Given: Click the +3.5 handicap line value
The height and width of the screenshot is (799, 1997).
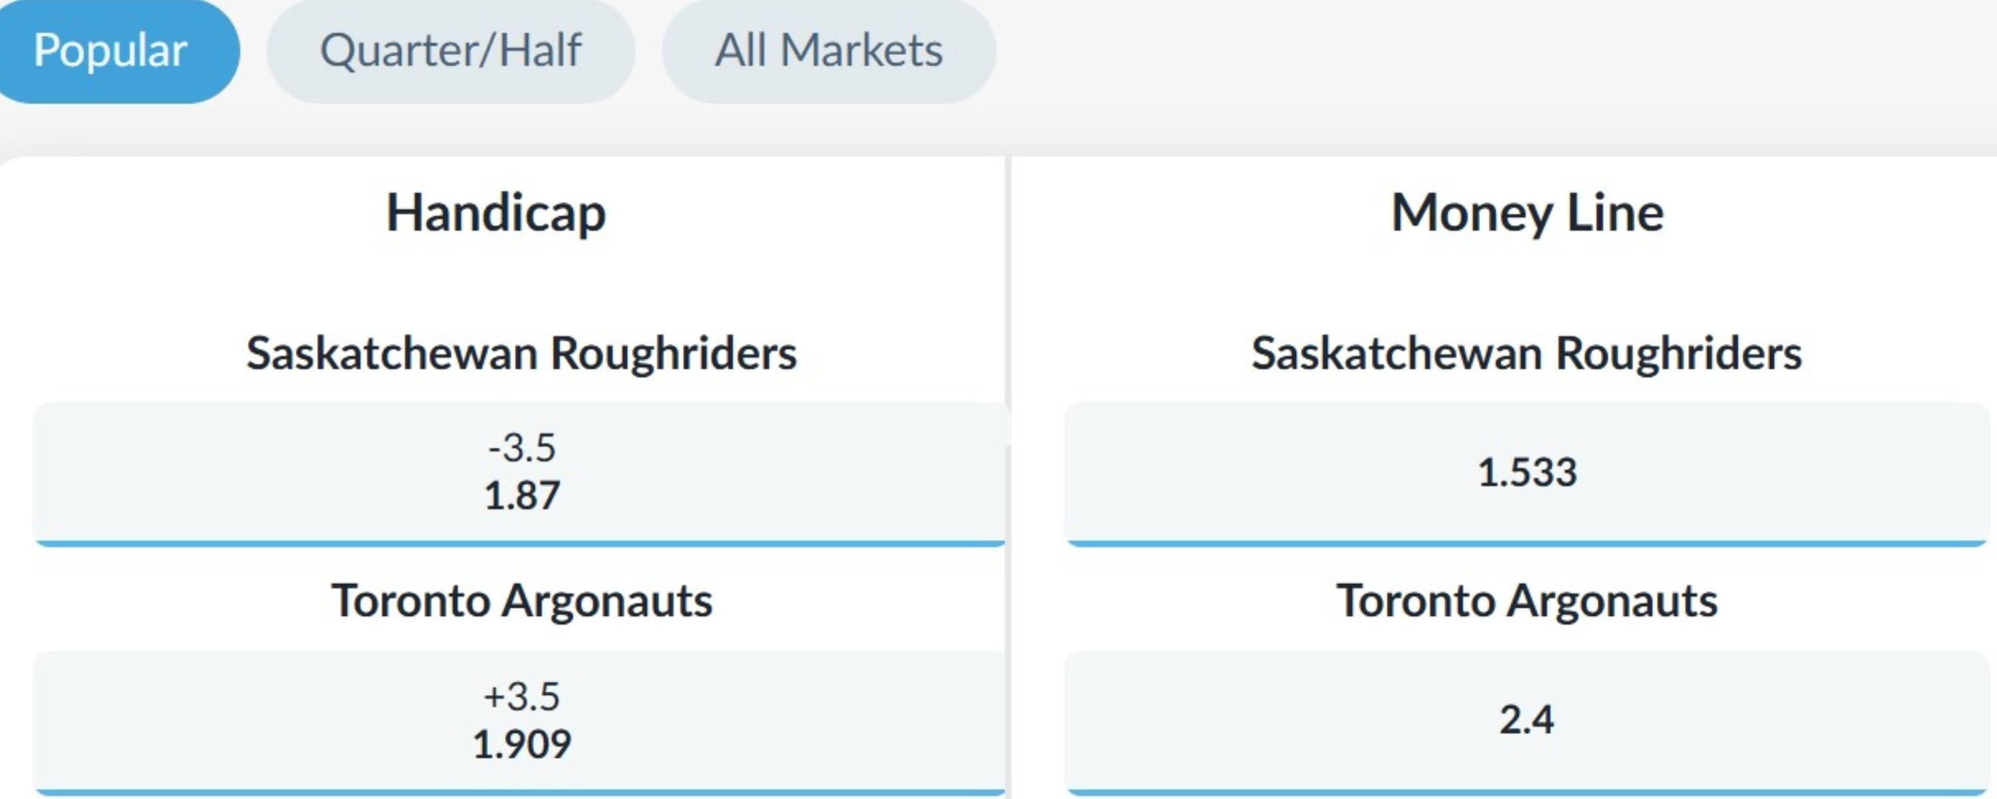Looking at the screenshot, I should point(522,696).
